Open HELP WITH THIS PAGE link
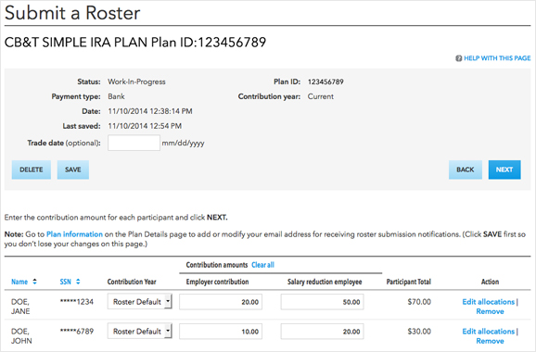 pos(497,58)
